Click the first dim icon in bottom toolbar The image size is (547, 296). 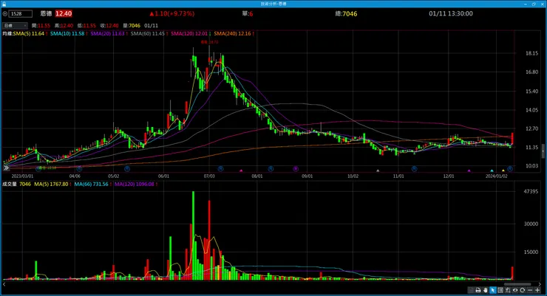point(471,290)
